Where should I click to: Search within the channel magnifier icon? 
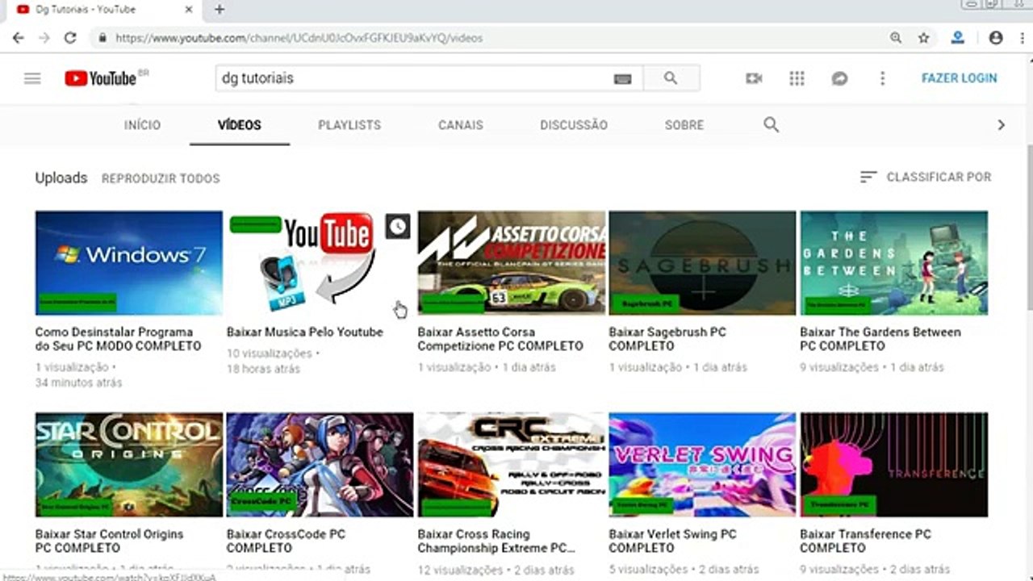click(772, 125)
